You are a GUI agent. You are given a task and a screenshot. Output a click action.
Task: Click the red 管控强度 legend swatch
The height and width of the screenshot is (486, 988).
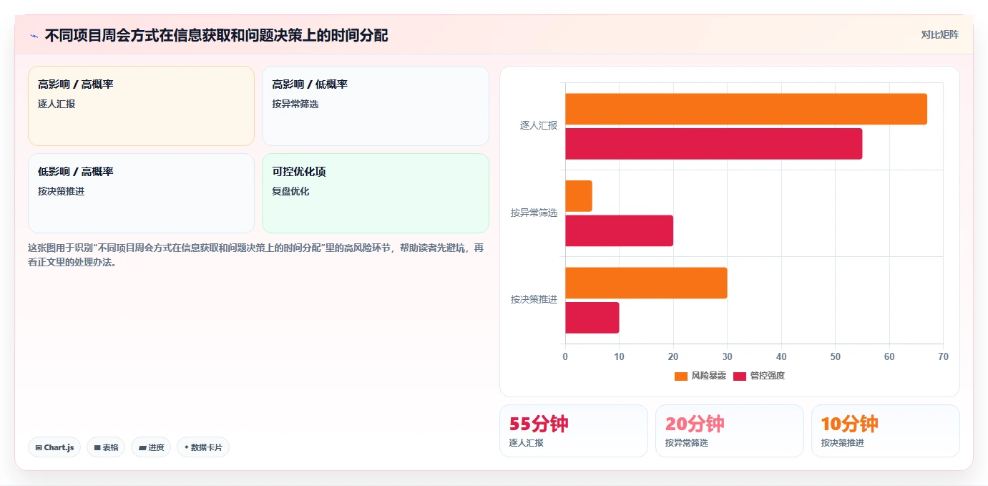point(740,376)
